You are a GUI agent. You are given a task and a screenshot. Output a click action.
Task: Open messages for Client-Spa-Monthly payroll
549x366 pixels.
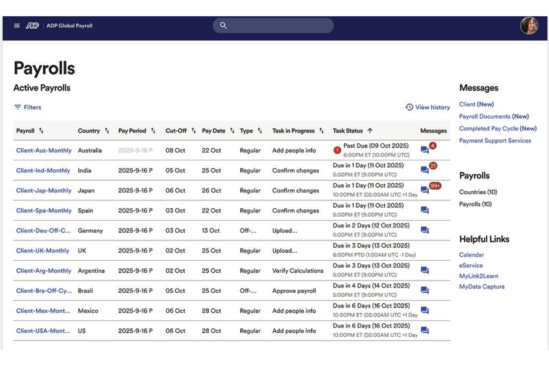point(425,210)
